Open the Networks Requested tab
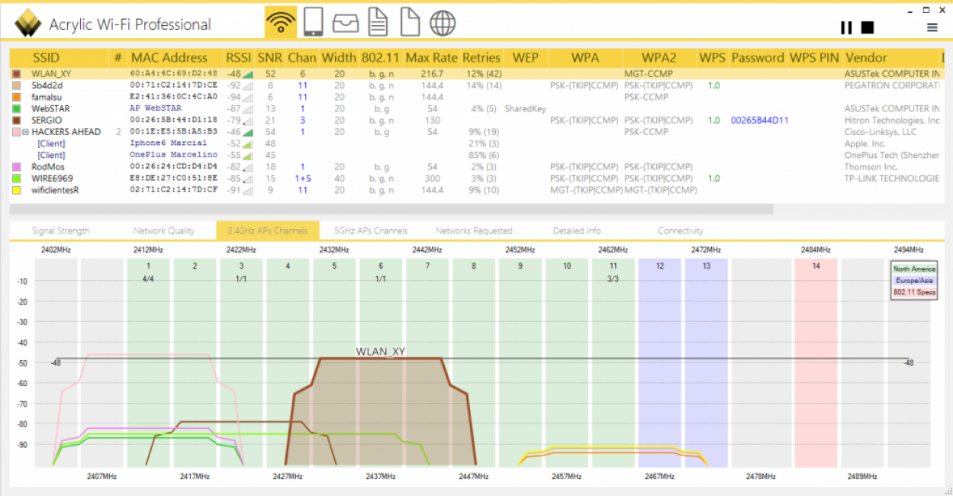Viewport: 953px width, 496px height. click(x=474, y=230)
